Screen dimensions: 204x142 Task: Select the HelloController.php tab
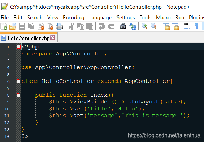(29, 38)
